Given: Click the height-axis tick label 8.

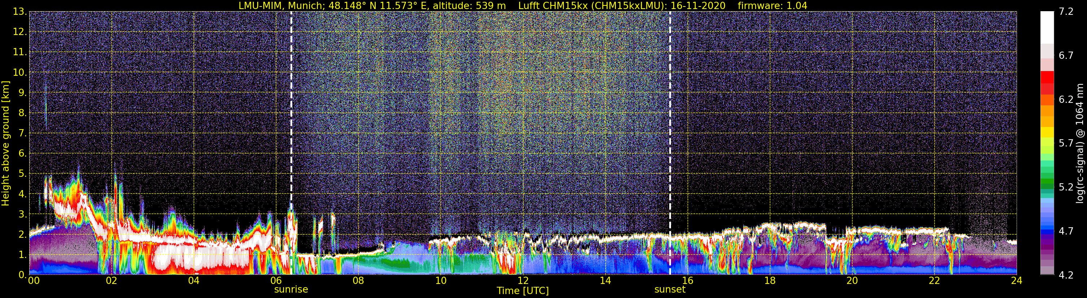Looking at the screenshot, I should pos(22,113).
